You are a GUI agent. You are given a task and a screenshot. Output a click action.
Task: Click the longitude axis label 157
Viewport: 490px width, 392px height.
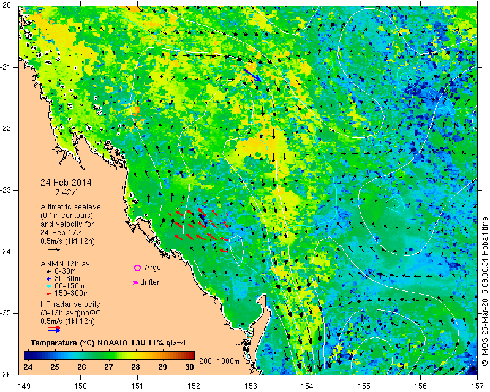(x=478, y=386)
